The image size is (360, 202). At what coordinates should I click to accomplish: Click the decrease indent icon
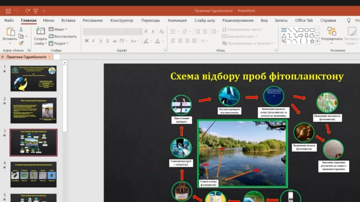[197, 31]
